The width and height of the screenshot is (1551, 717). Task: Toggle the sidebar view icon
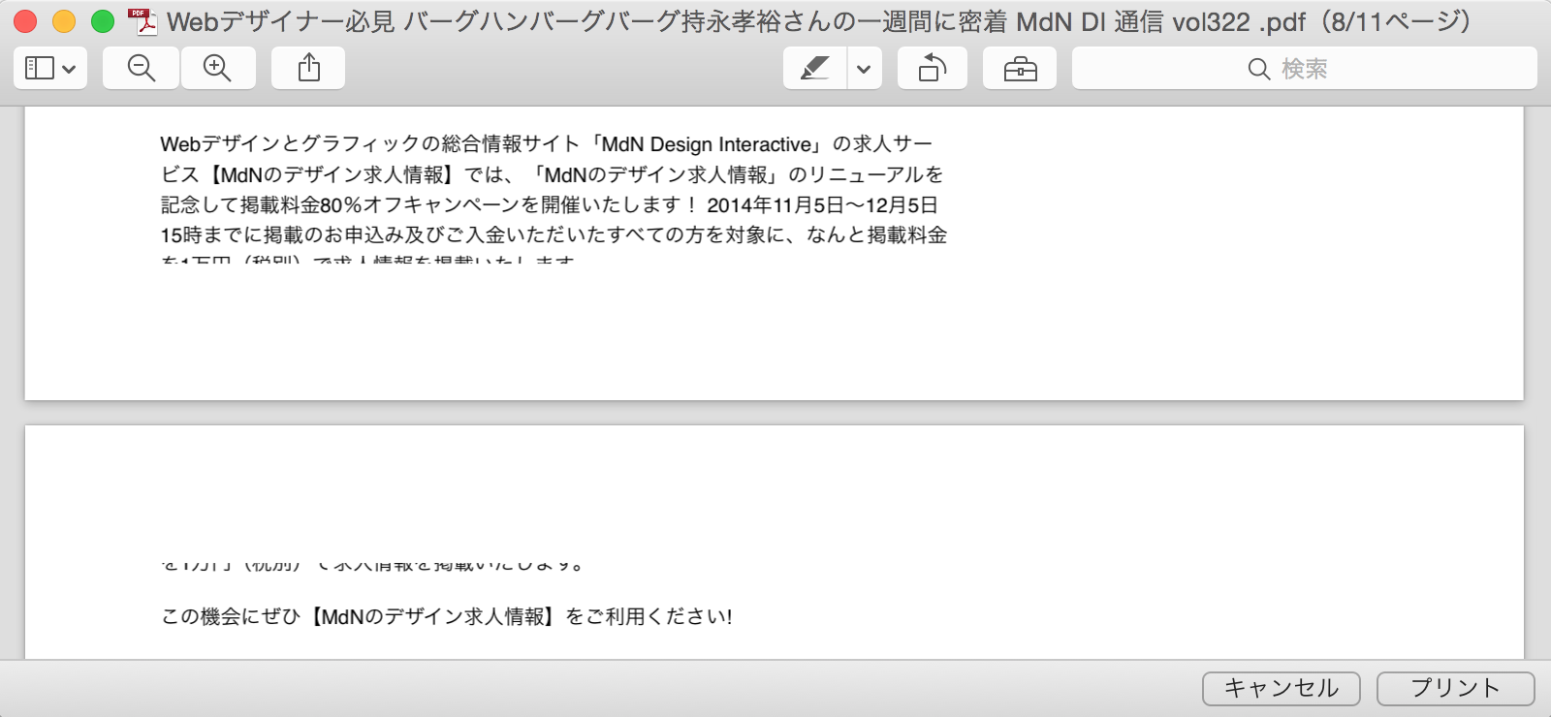click(x=40, y=69)
